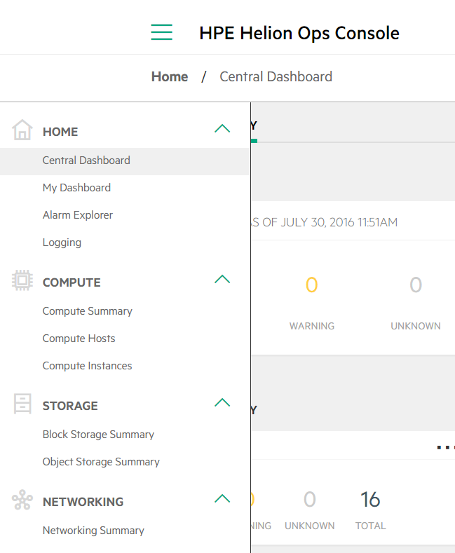Click the Storage cabinet icon

[x=22, y=404]
